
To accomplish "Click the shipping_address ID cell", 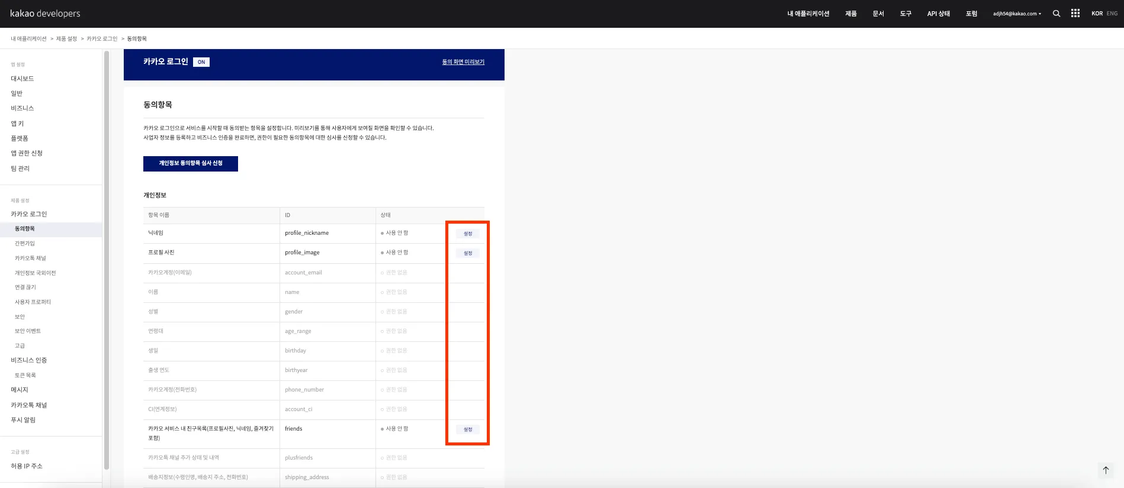I will point(327,477).
